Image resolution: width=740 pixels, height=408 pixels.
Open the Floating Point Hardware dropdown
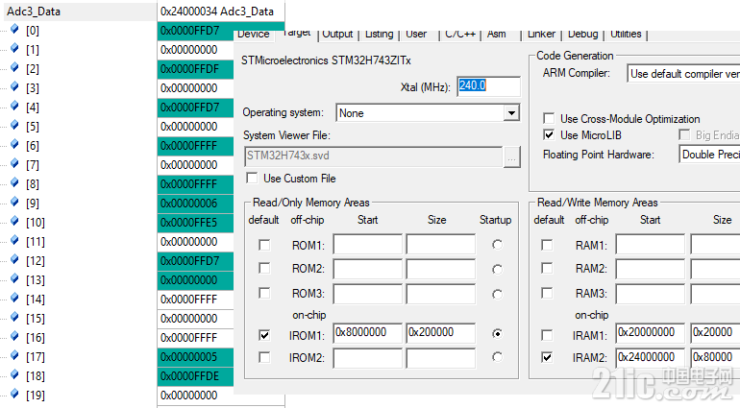coord(709,155)
